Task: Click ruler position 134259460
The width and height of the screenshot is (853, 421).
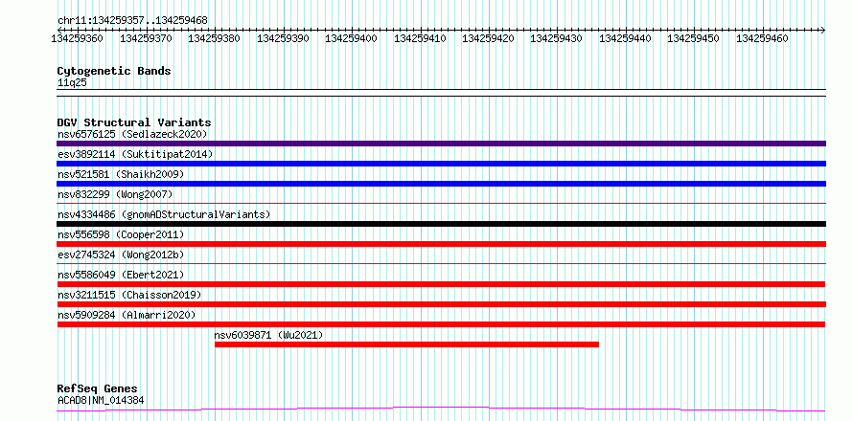Action: (x=762, y=38)
